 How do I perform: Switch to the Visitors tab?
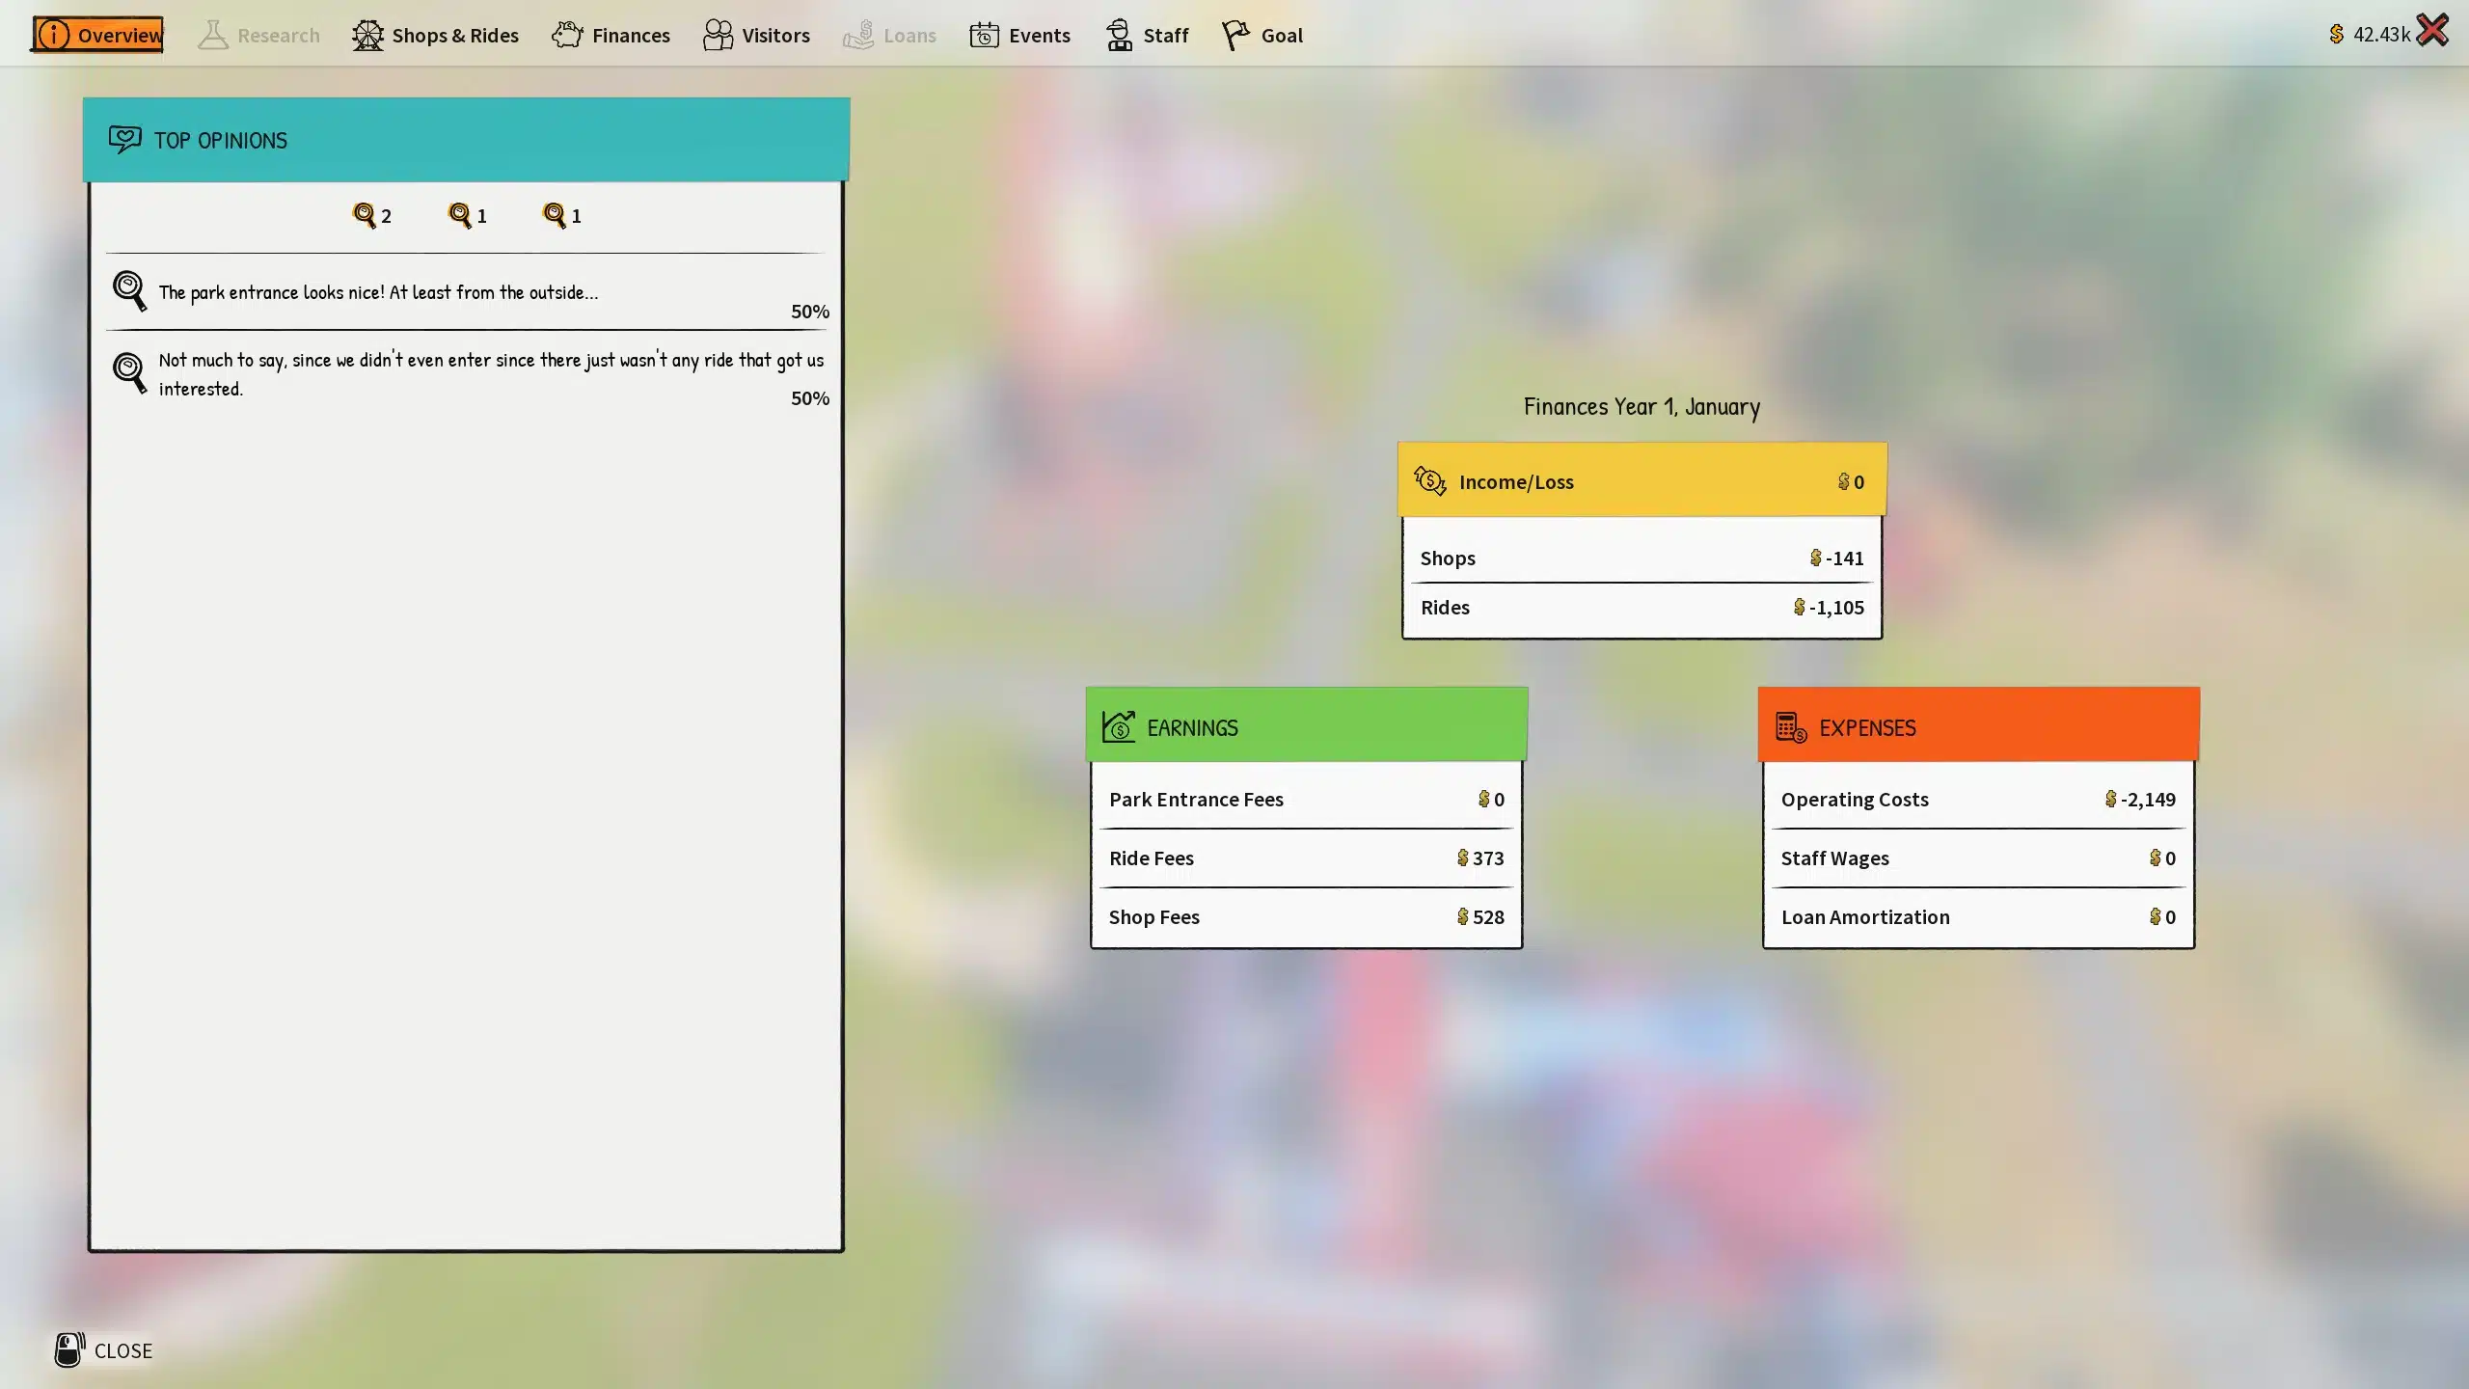tap(756, 36)
